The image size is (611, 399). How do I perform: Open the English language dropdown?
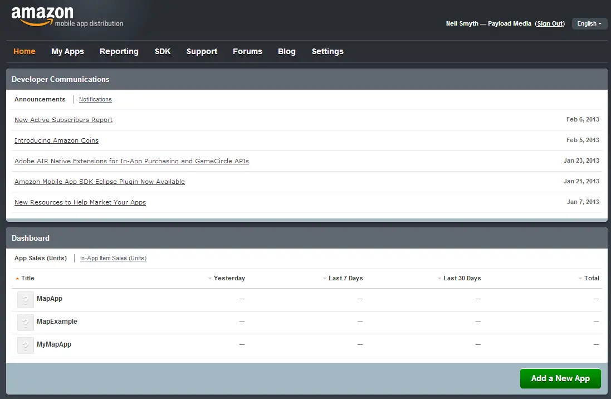click(589, 23)
